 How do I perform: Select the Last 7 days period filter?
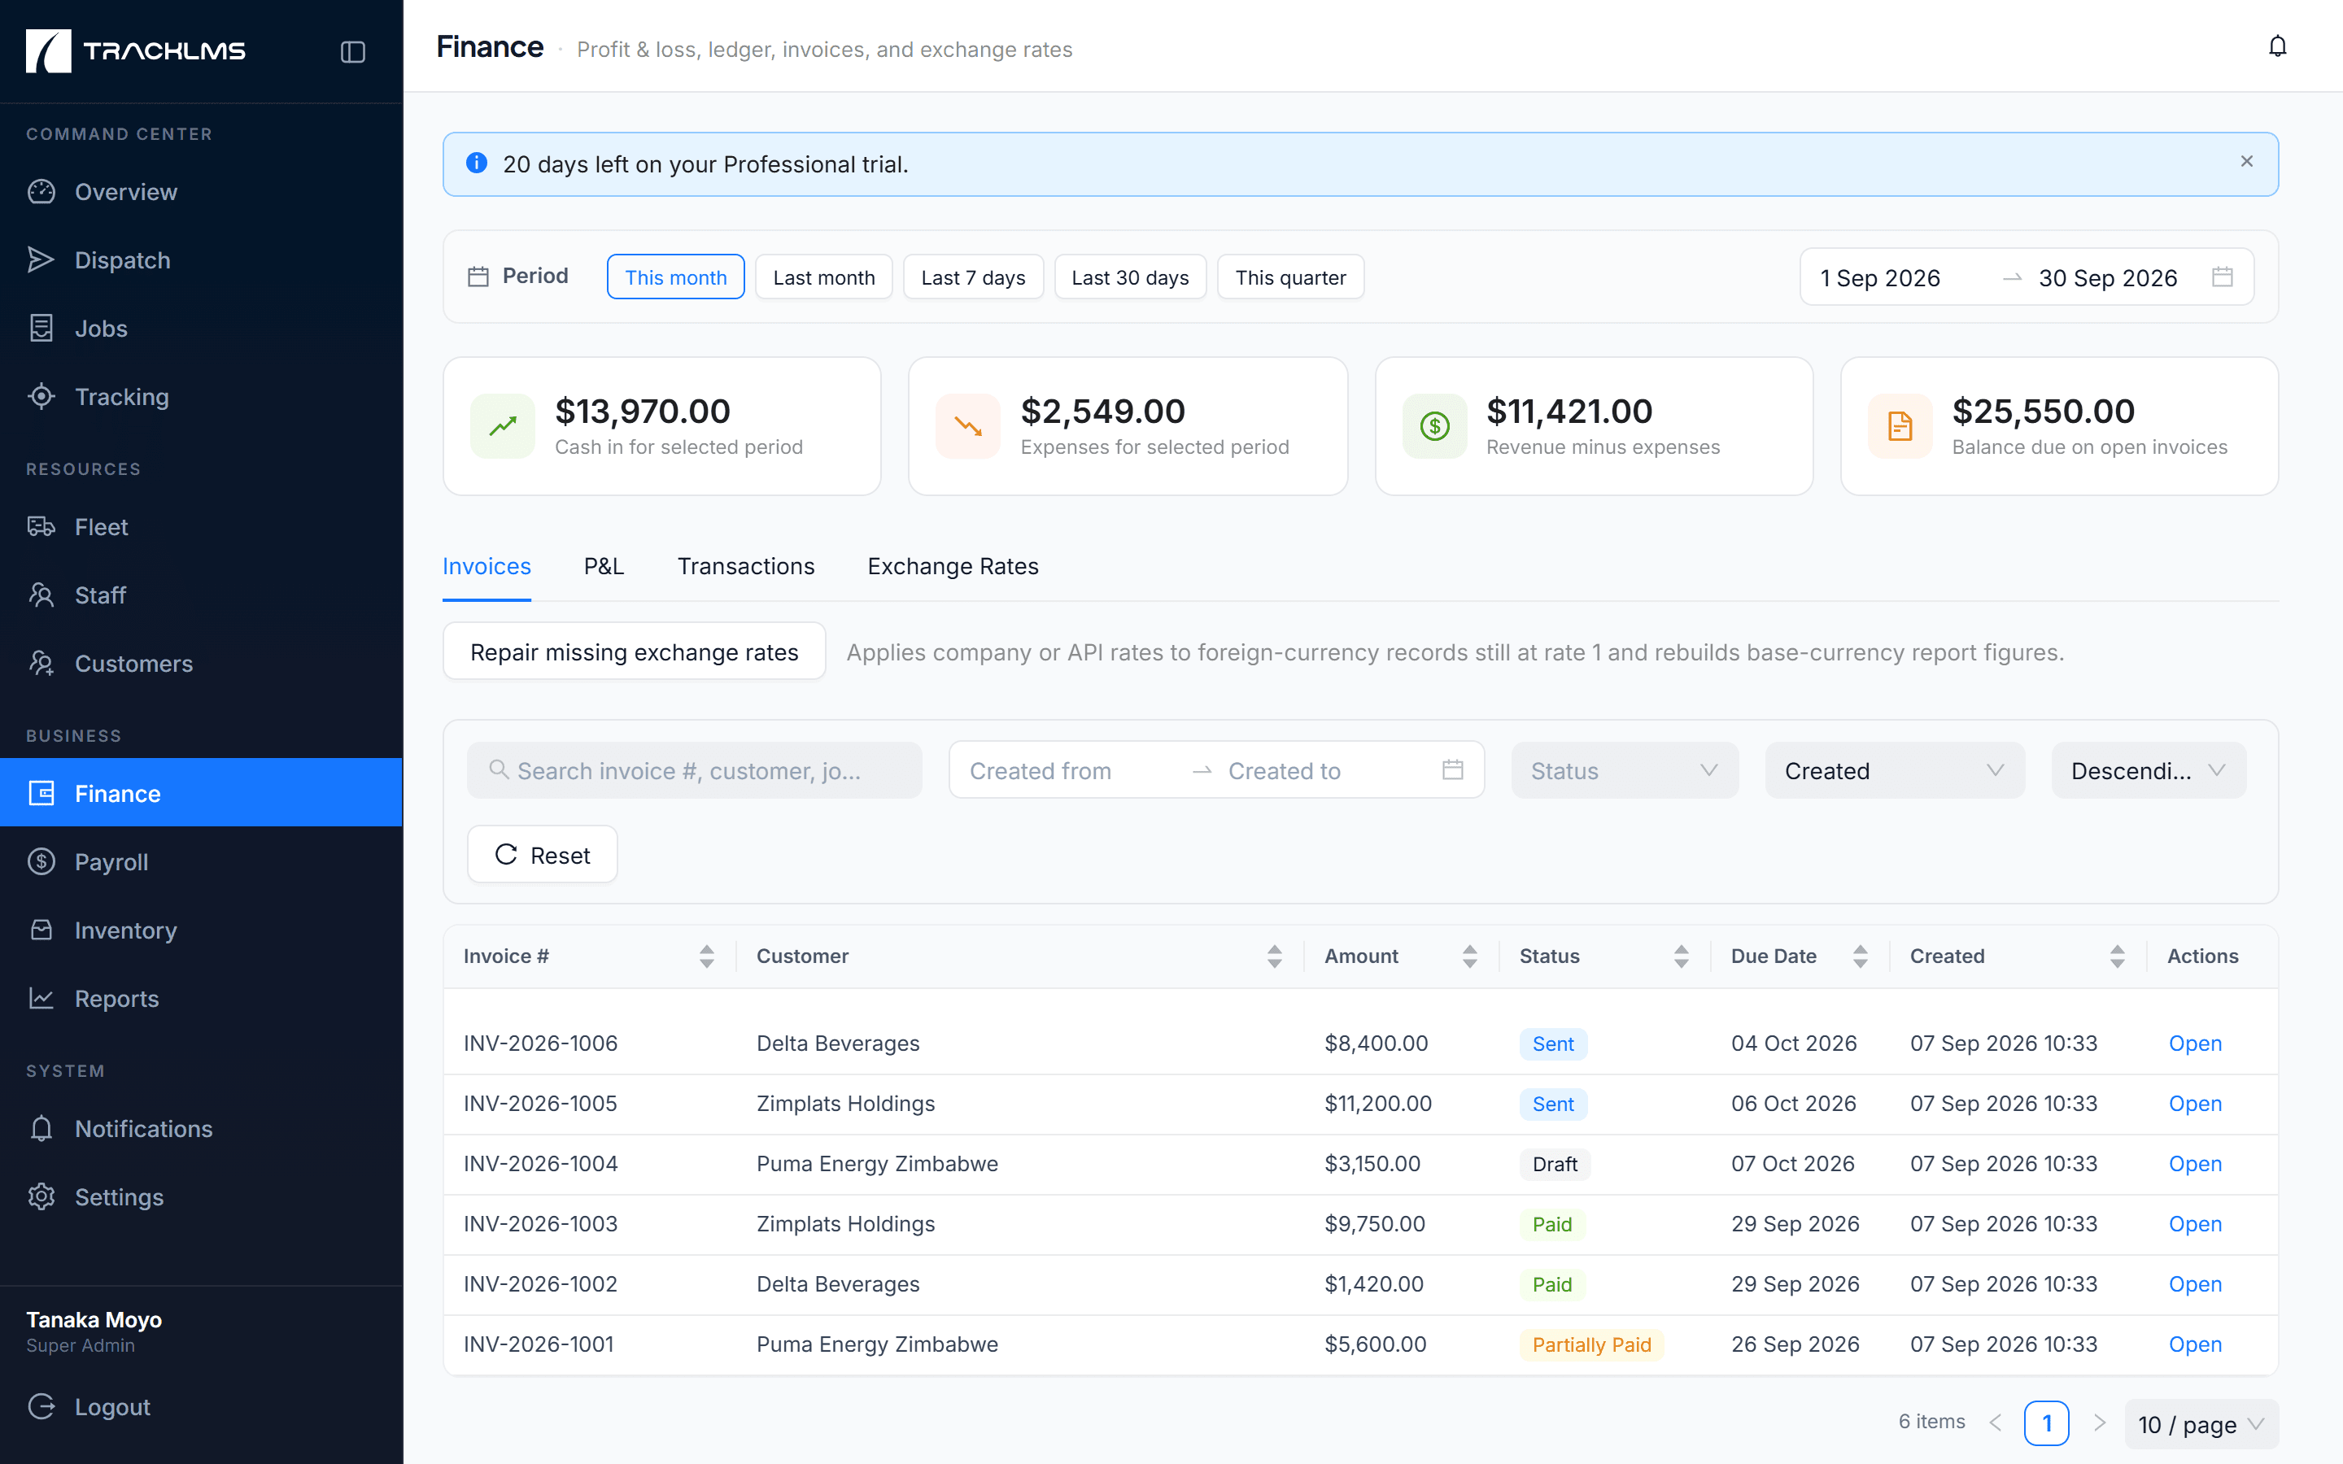(973, 277)
